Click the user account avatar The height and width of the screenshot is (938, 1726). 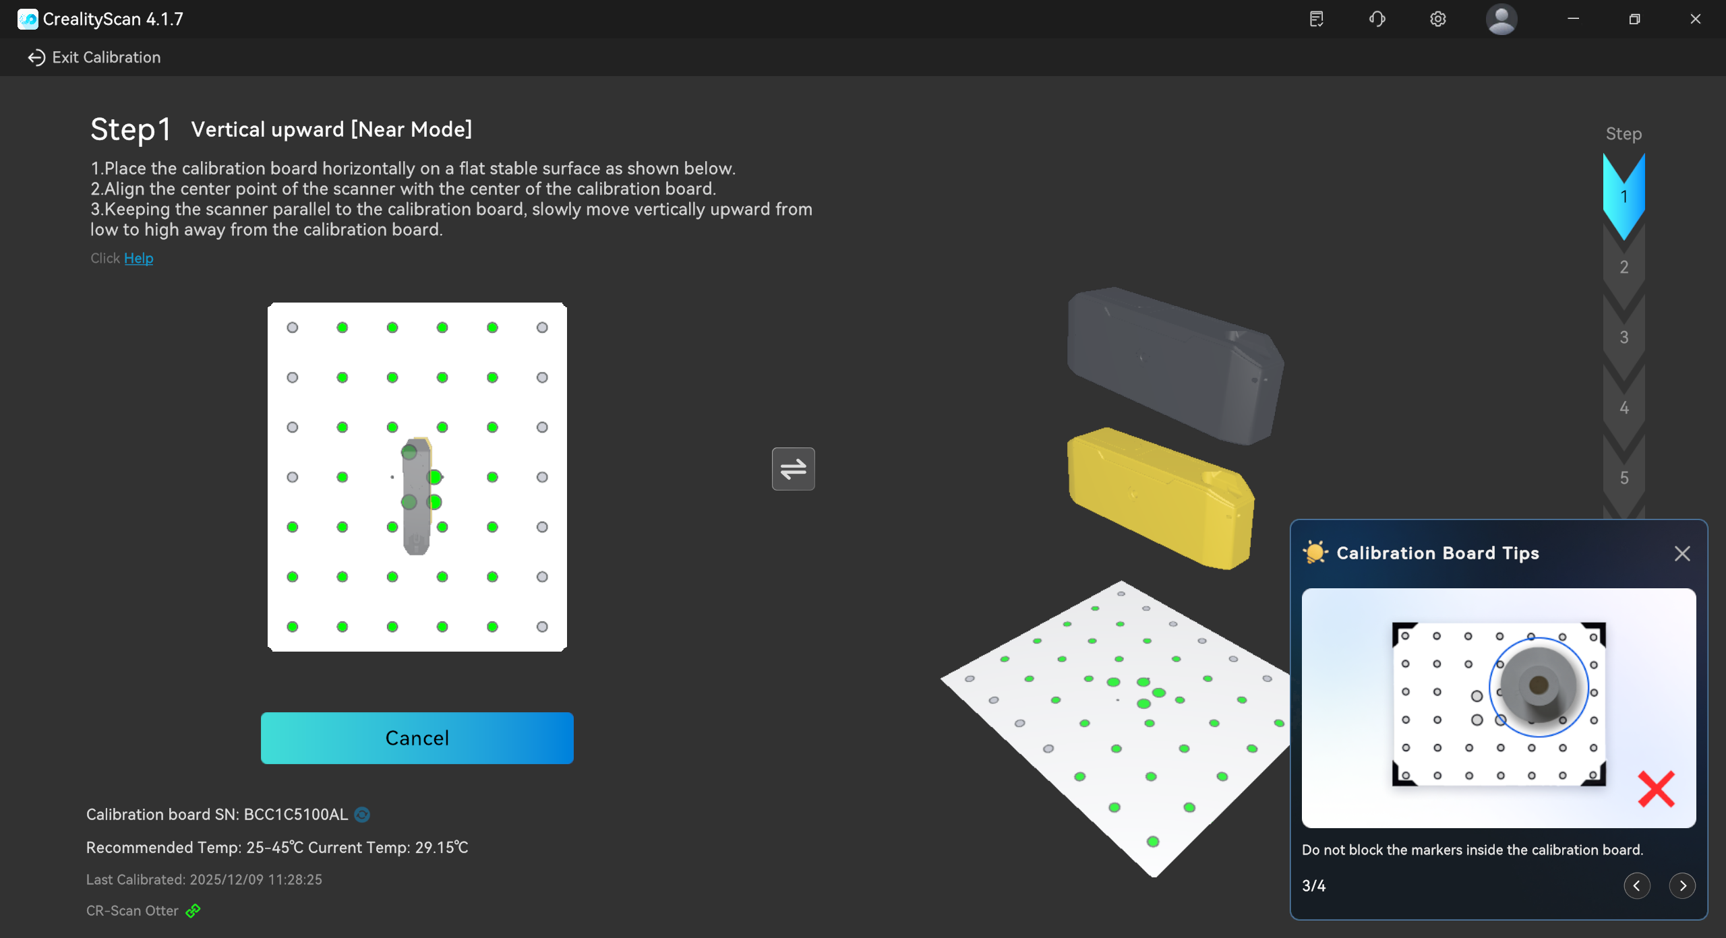click(1501, 19)
